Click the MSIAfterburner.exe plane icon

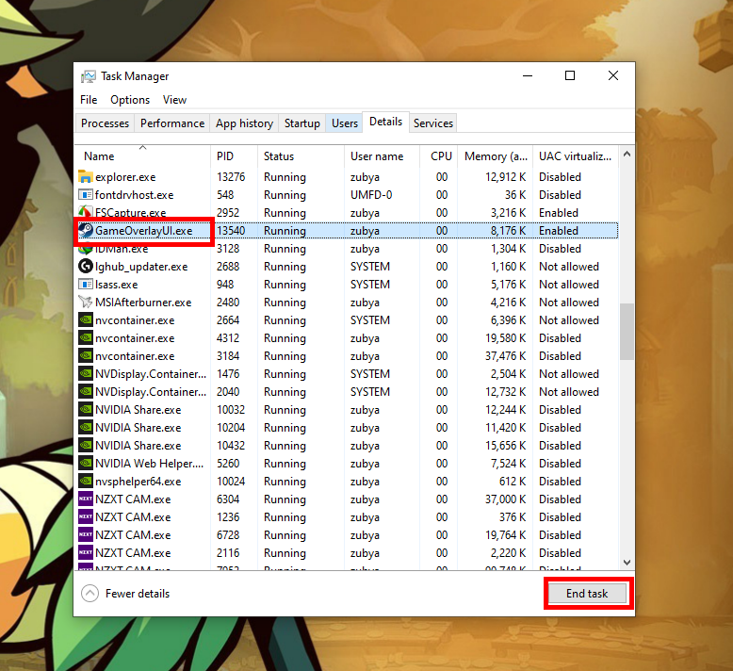86,303
